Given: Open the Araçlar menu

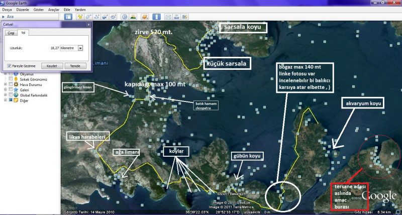Looking at the screenshot, I should [54, 10].
